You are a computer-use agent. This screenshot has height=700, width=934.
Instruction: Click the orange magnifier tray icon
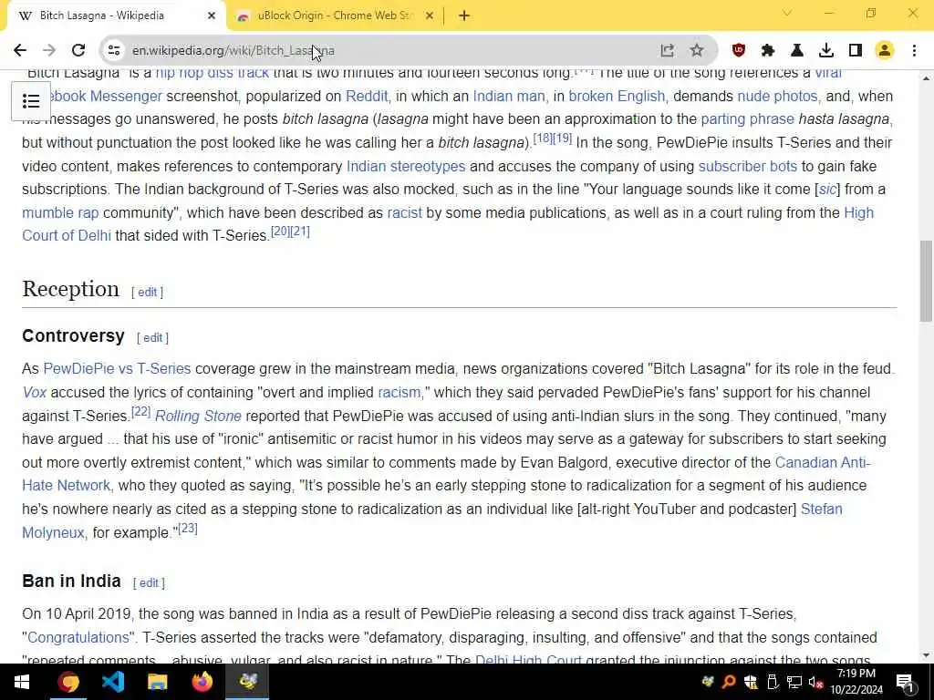point(729,683)
